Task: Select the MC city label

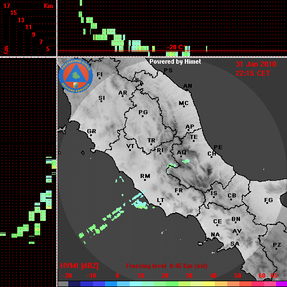Action: pos(184,103)
